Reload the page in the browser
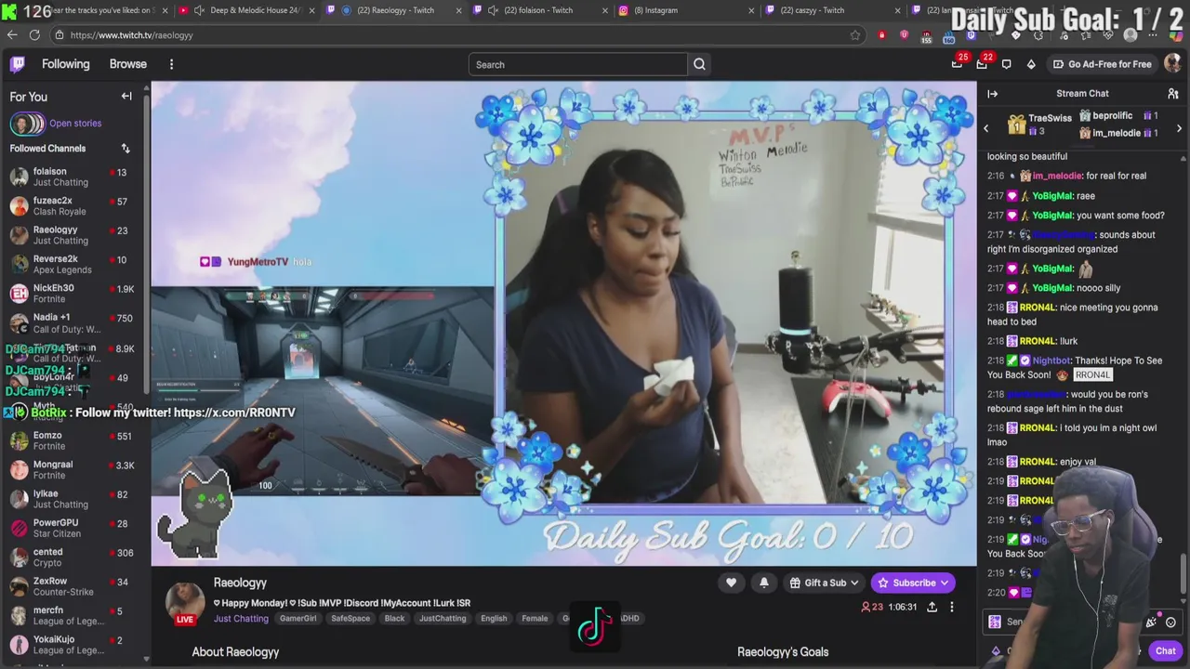This screenshot has height=669, width=1190. pyautogui.click(x=34, y=35)
